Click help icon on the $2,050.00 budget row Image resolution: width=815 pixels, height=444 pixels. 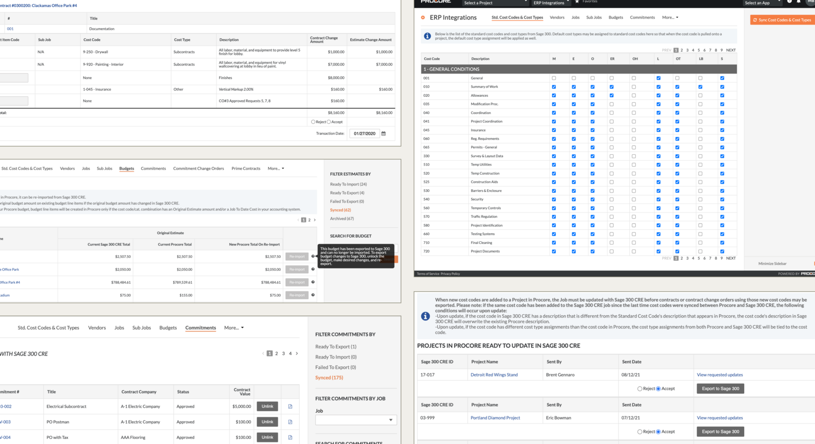coord(313,269)
